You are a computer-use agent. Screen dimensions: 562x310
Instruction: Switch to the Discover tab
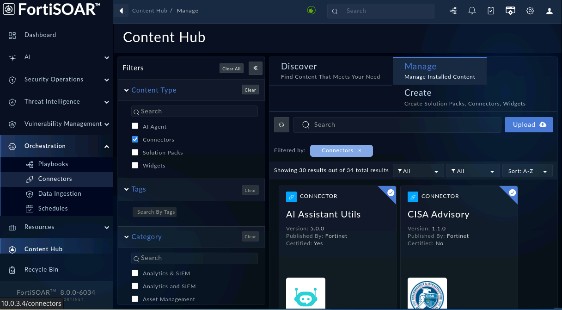pyautogui.click(x=331, y=71)
